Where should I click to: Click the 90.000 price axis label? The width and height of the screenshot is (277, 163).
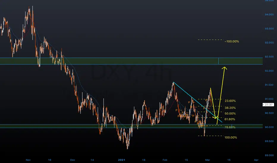coord(269,127)
